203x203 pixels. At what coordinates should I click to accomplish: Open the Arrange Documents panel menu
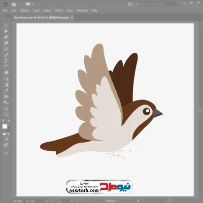pos(130,5)
